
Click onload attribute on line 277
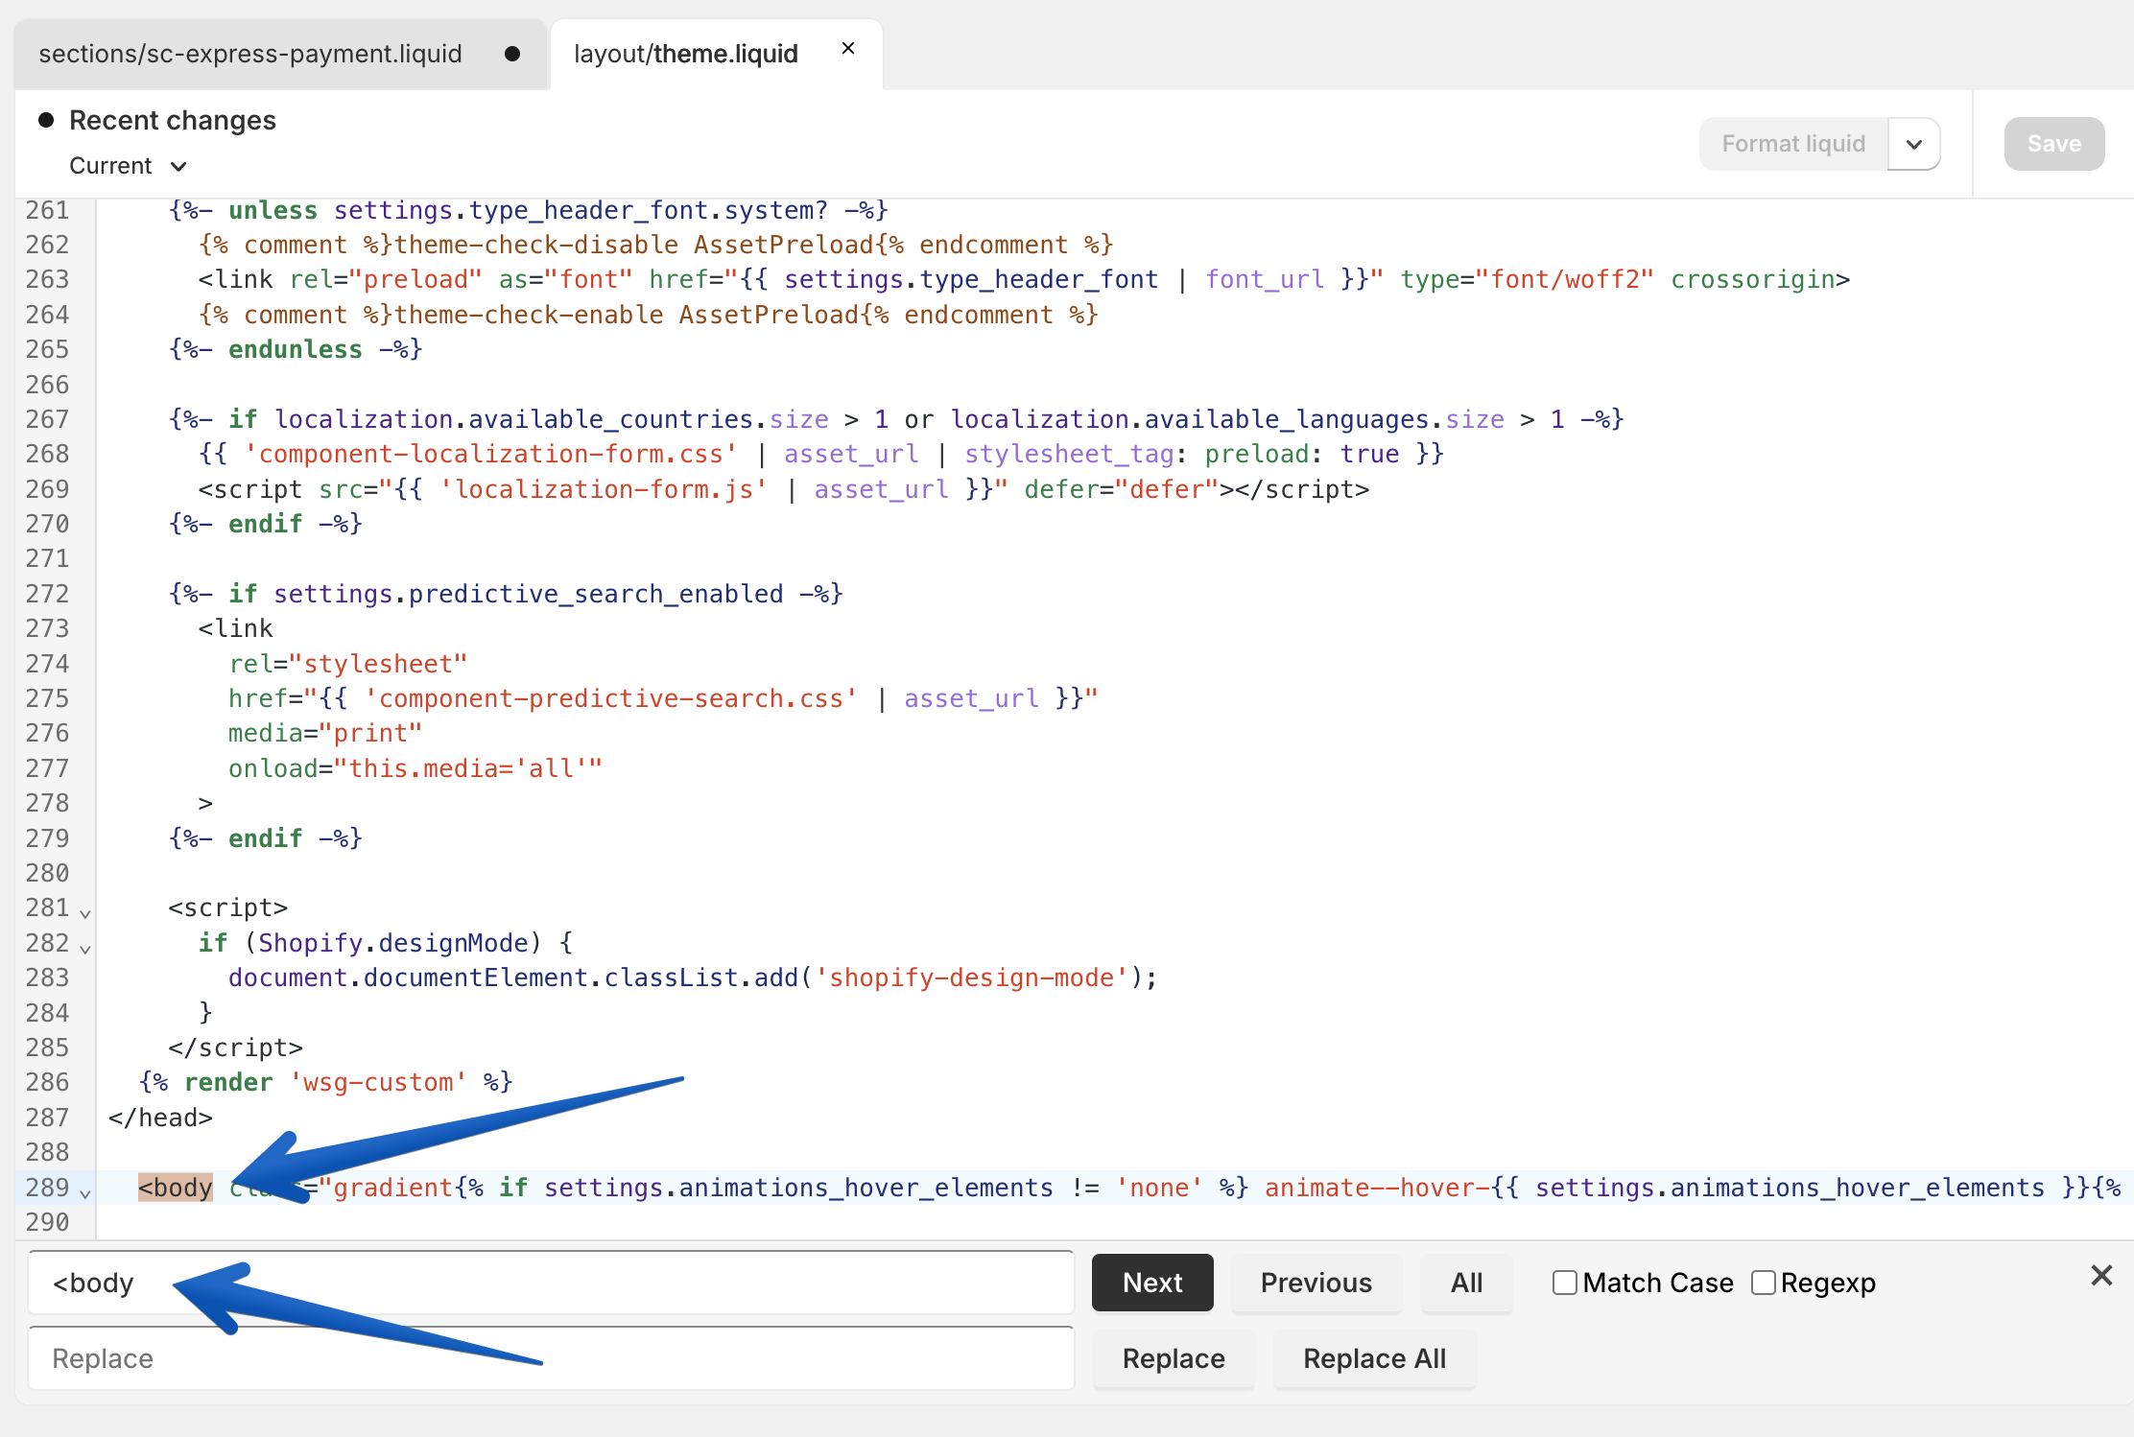pos(415,768)
